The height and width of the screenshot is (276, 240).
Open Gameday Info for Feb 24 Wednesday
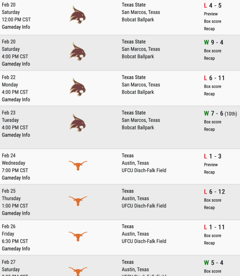(x=16, y=178)
